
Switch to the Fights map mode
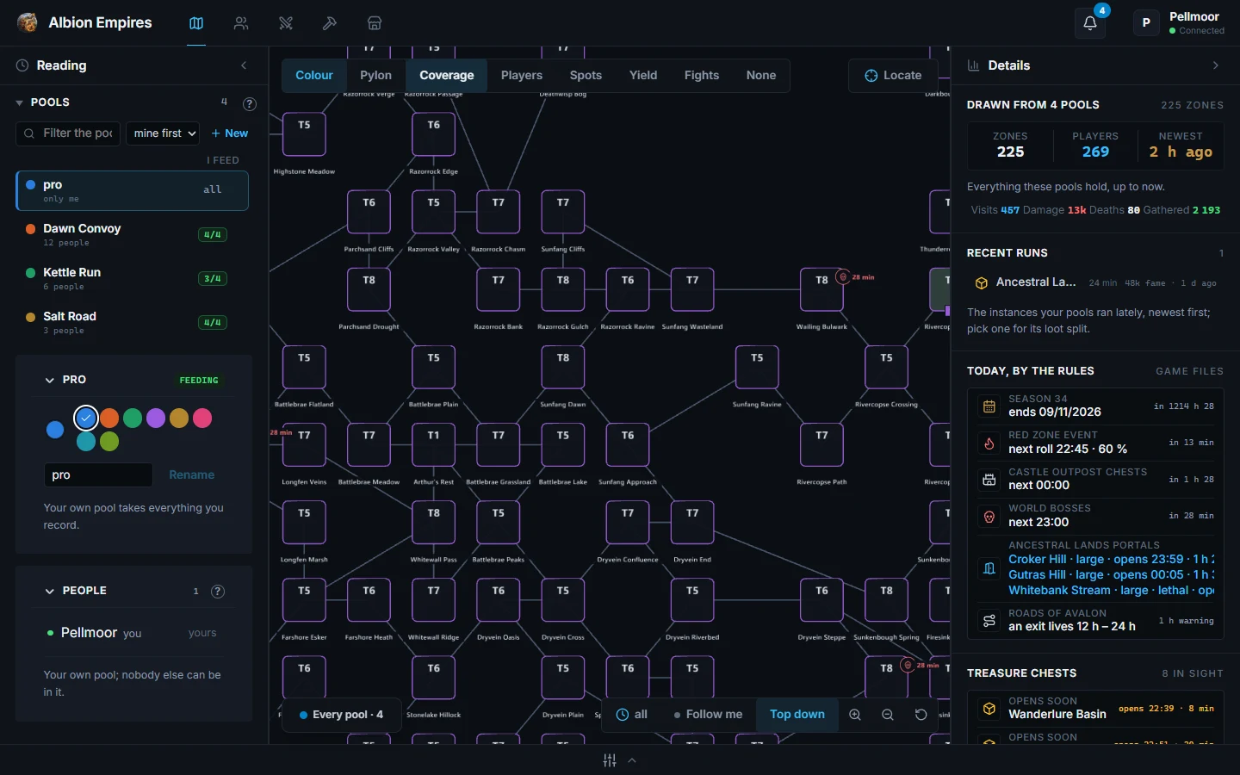click(x=702, y=76)
